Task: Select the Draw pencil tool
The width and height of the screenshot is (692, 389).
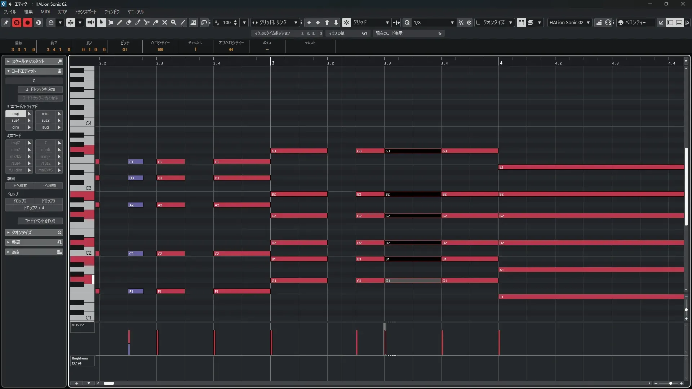Action: [120, 22]
